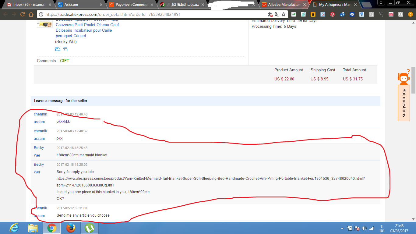This screenshot has width=416, height=234.
Task: Launch Internet Explorer from the taskbar
Action: pos(14,228)
